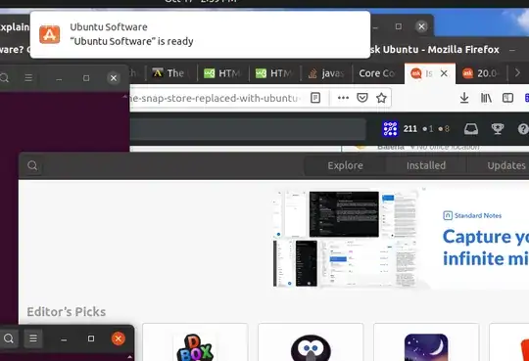Close the purple terminal-like window
This screenshot has width=529, height=361.
[x=114, y=78]
